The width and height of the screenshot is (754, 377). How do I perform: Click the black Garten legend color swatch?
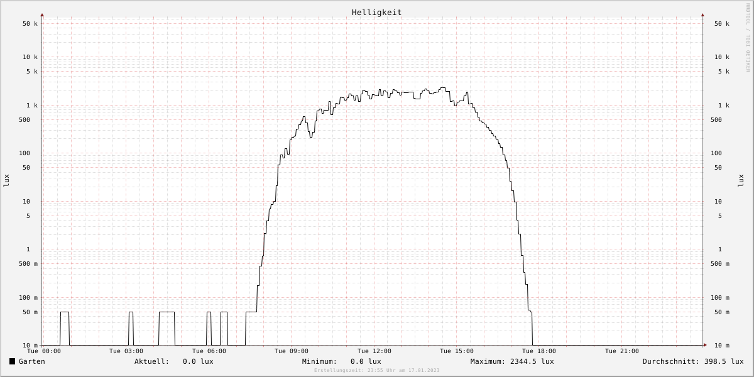tap(12, 361)
